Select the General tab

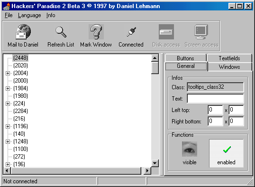click(x=186, y=66)
